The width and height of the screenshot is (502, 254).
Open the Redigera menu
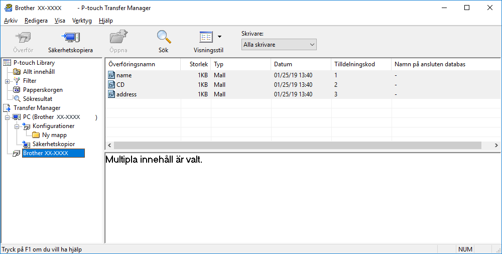pos(36,21)
